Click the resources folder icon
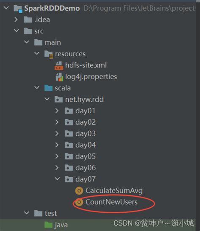200x231 pixels. [49, 54]
